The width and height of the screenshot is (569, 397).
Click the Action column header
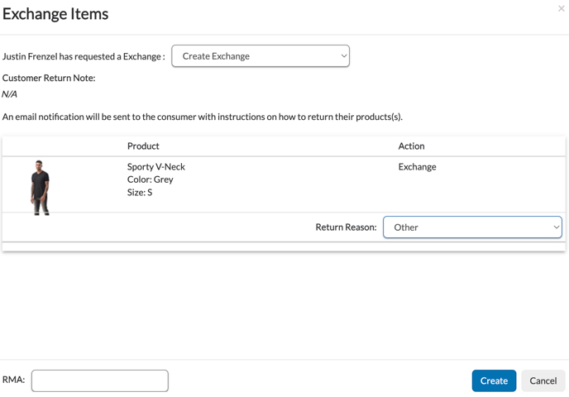point(411,146)
